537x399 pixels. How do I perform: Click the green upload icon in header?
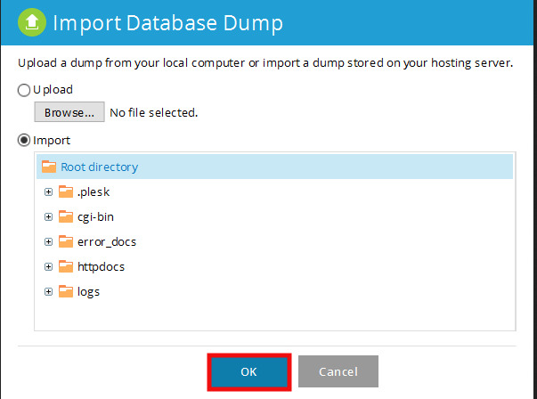pyautogui.click(x=32, y=22)
